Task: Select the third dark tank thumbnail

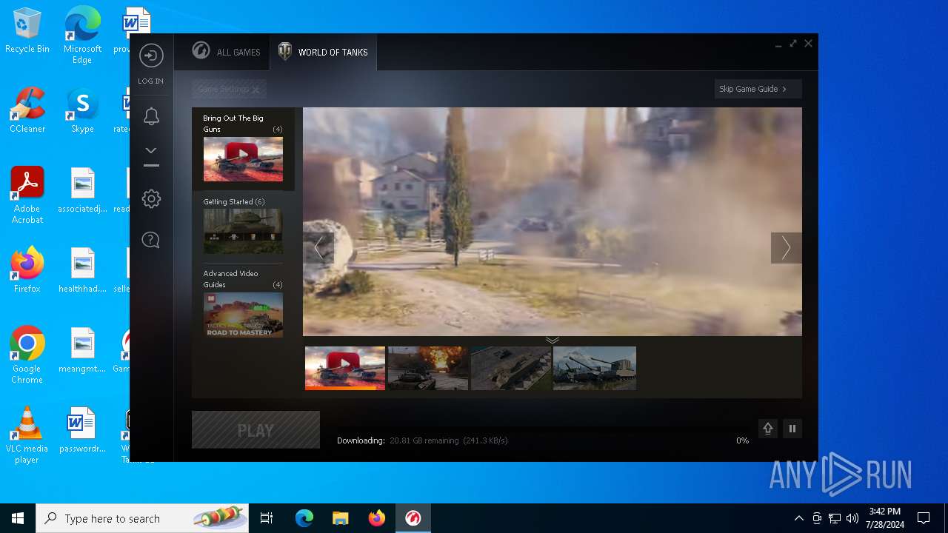Action: coord(511,368)
